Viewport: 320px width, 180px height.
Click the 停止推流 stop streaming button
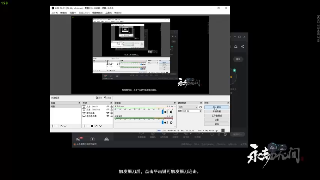point(217,107)
